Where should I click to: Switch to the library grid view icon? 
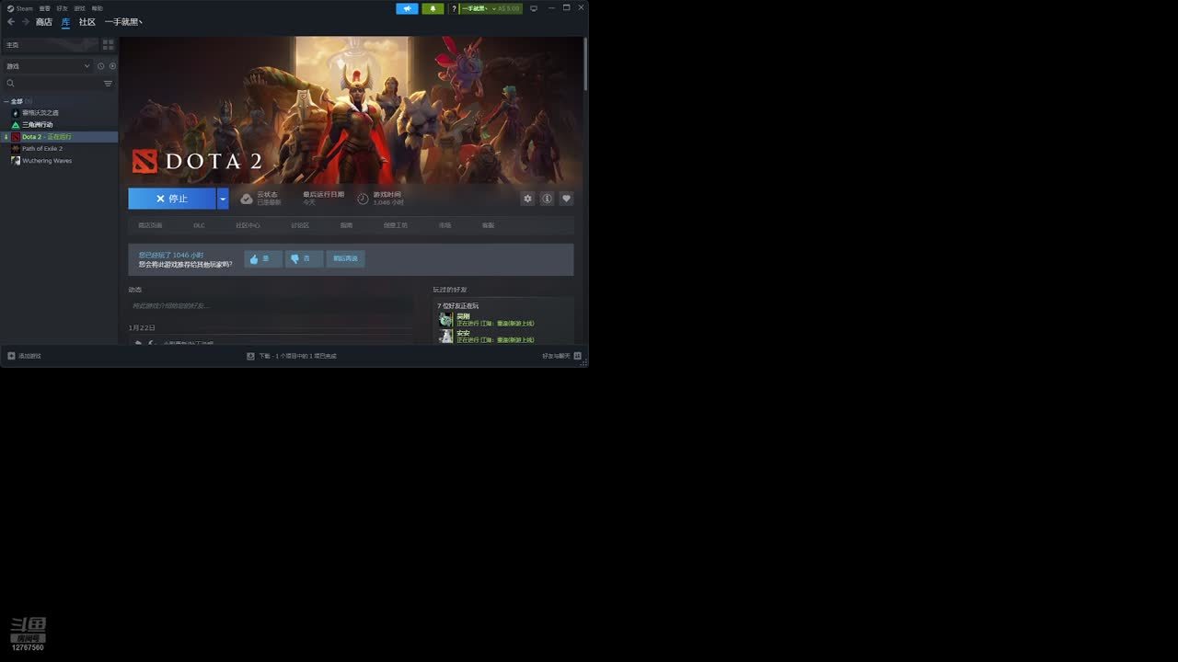(108, 44)
